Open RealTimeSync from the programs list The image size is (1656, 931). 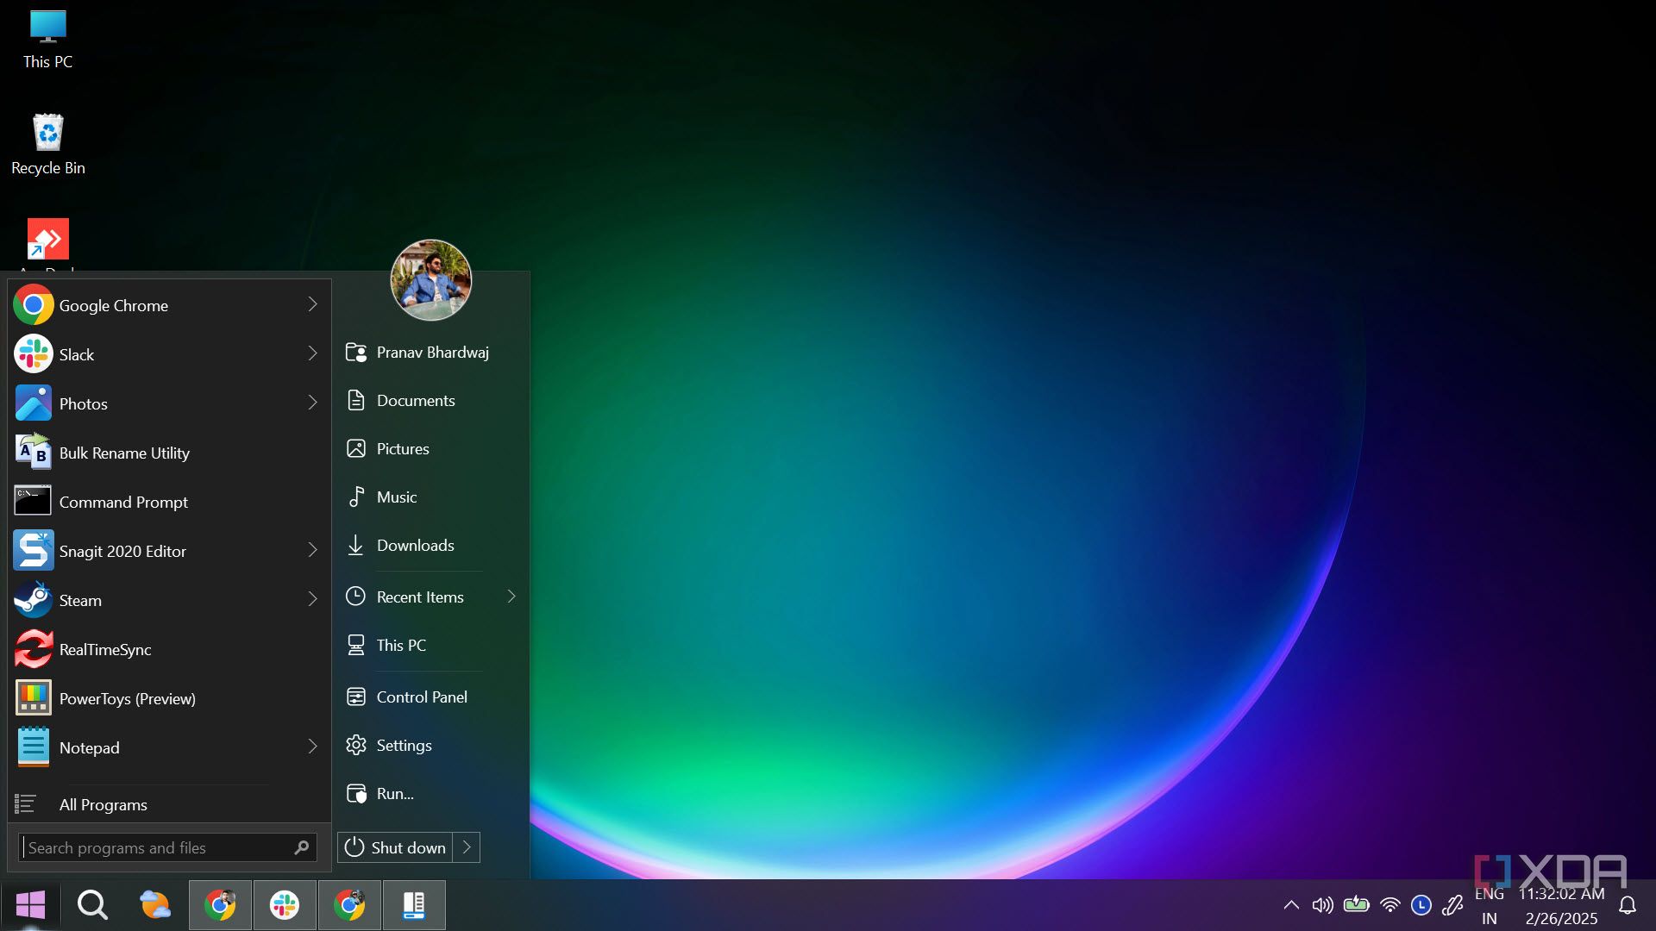coord(104,649)
